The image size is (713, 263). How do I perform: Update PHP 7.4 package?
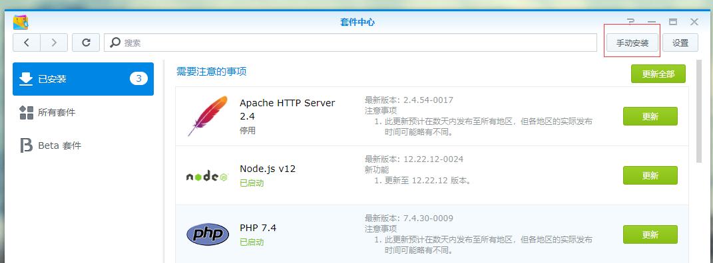tap(650, 234)
